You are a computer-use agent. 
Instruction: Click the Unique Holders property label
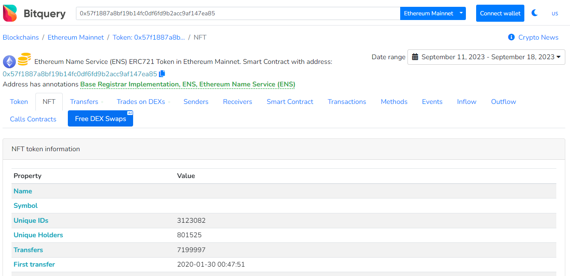pos(38,235)
